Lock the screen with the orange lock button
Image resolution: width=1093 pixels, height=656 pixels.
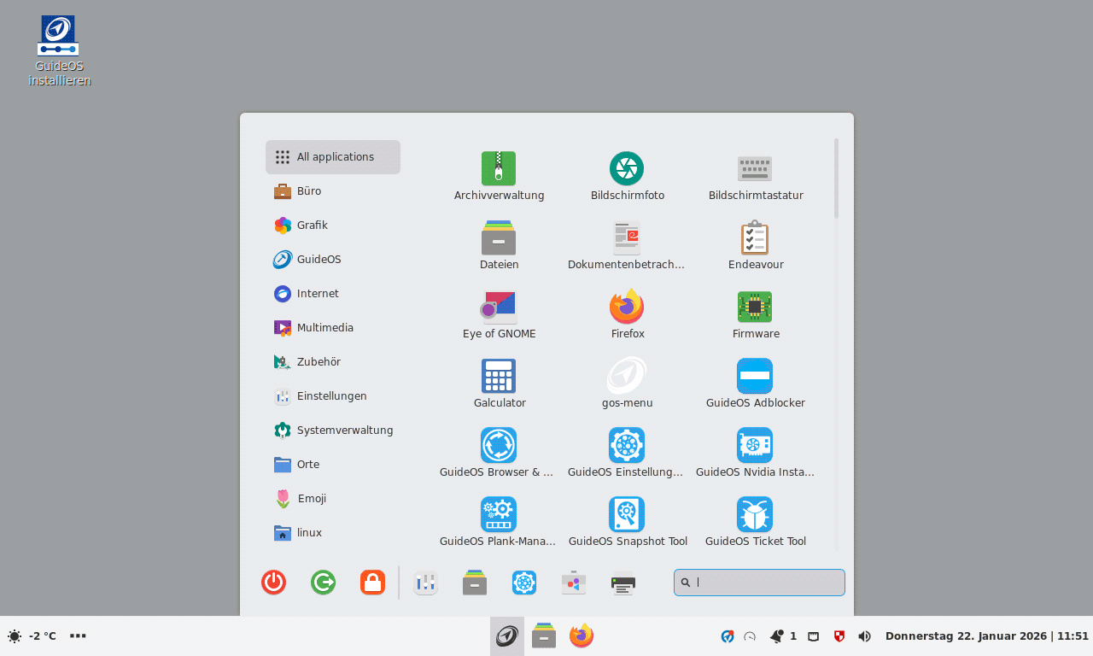(372, 583)
